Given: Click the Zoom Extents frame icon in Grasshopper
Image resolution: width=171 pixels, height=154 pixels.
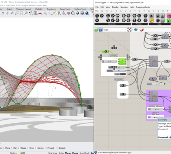Looking at the screenshot, I should tap(129, 30).
